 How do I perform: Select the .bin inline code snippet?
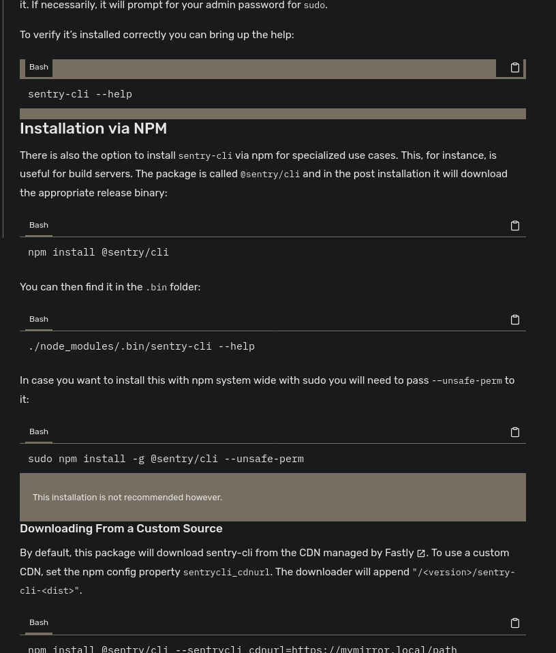pos(156,287)
